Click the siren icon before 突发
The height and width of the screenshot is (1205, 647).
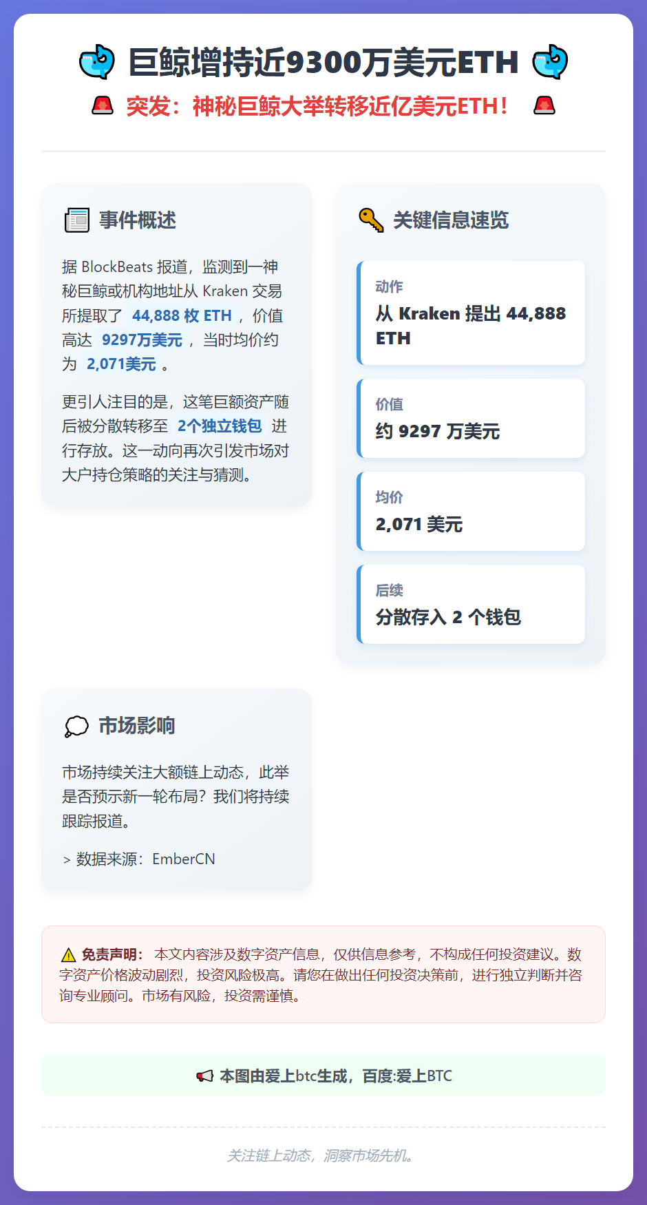(103, 106)
